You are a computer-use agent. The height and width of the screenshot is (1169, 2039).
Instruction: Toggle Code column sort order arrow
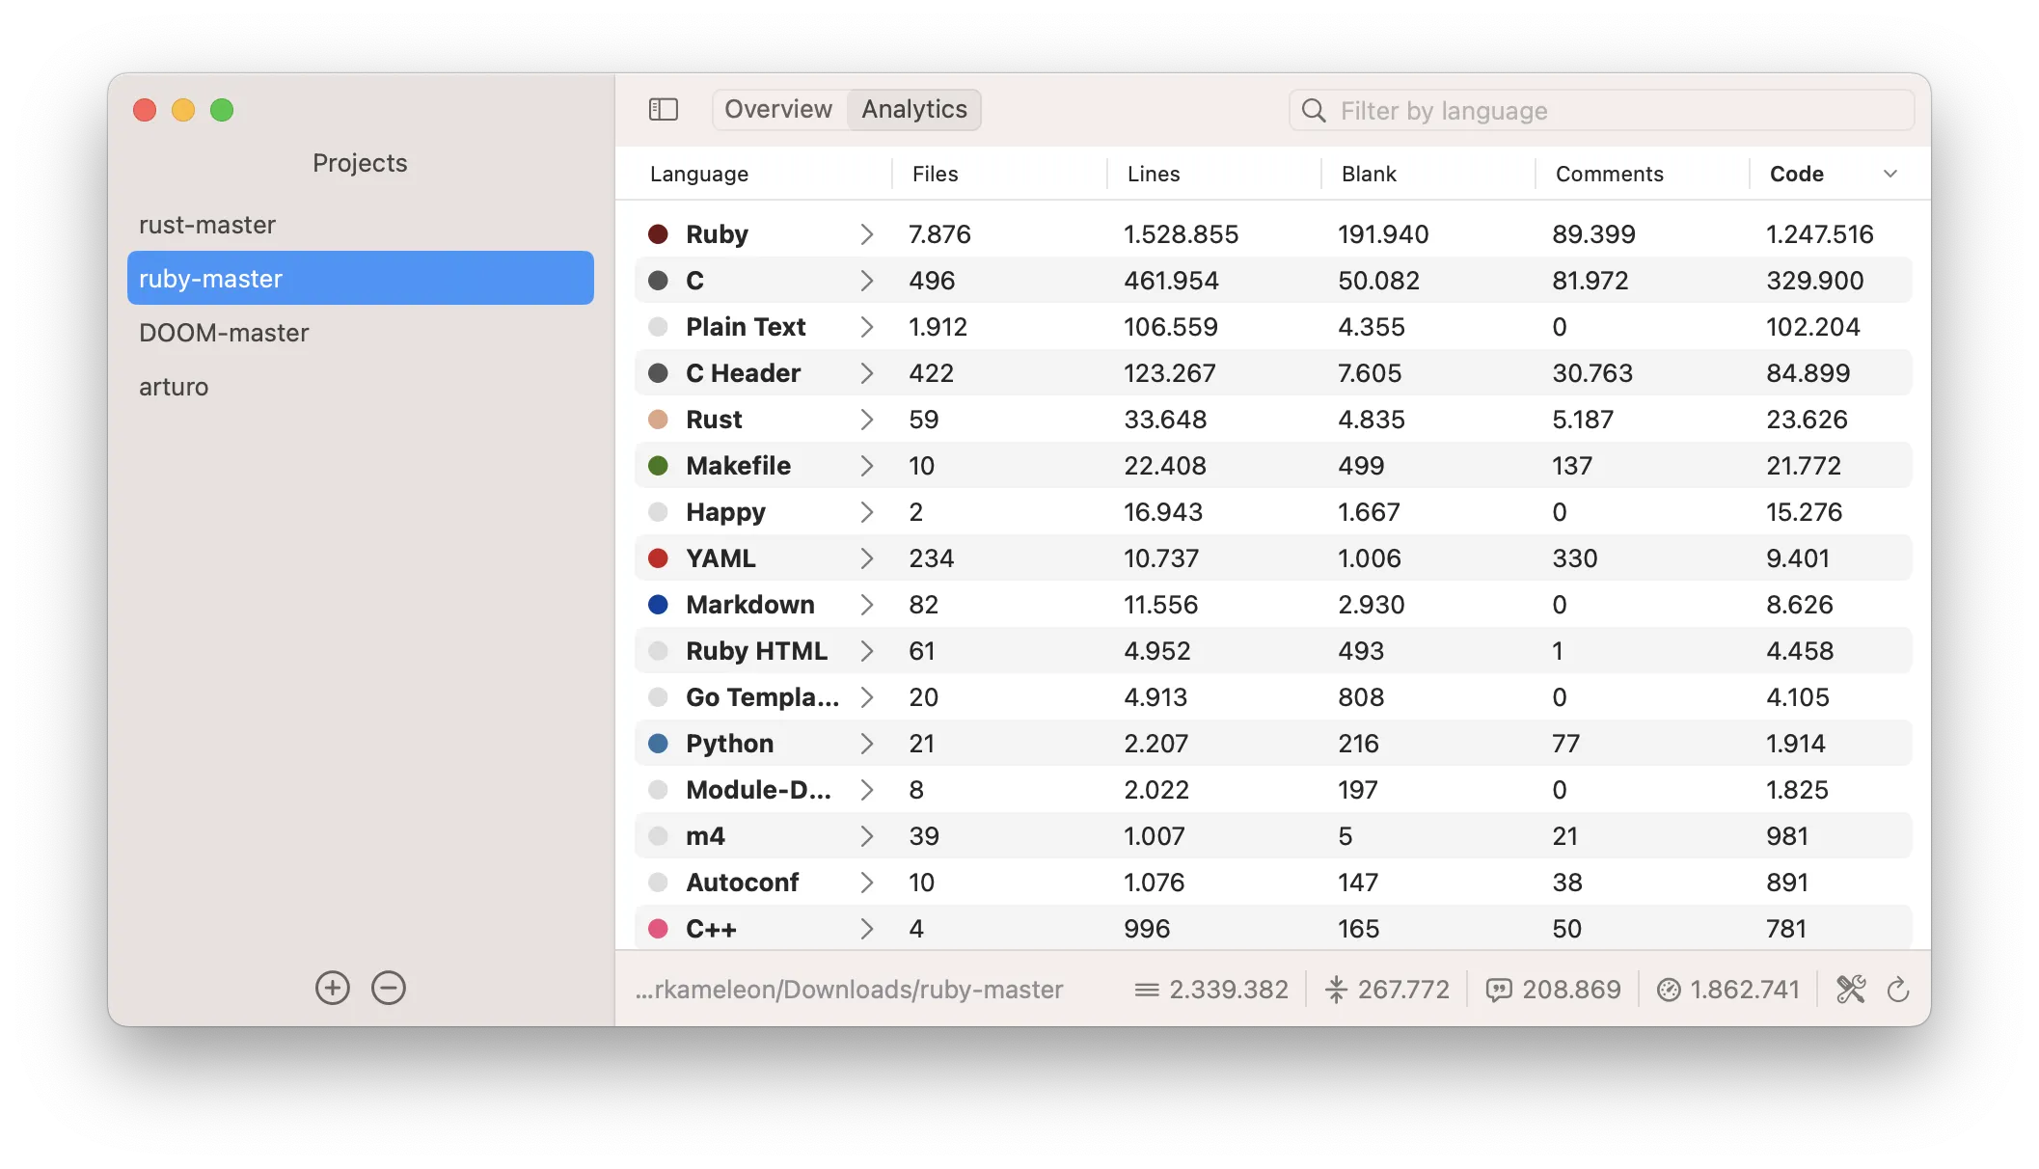[x=1890, y=174]
